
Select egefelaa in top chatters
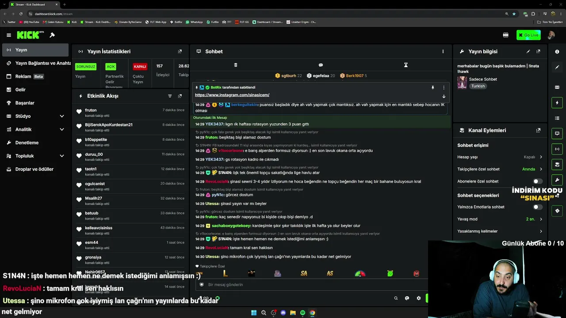pyautogui.click(x=321, y=76)
